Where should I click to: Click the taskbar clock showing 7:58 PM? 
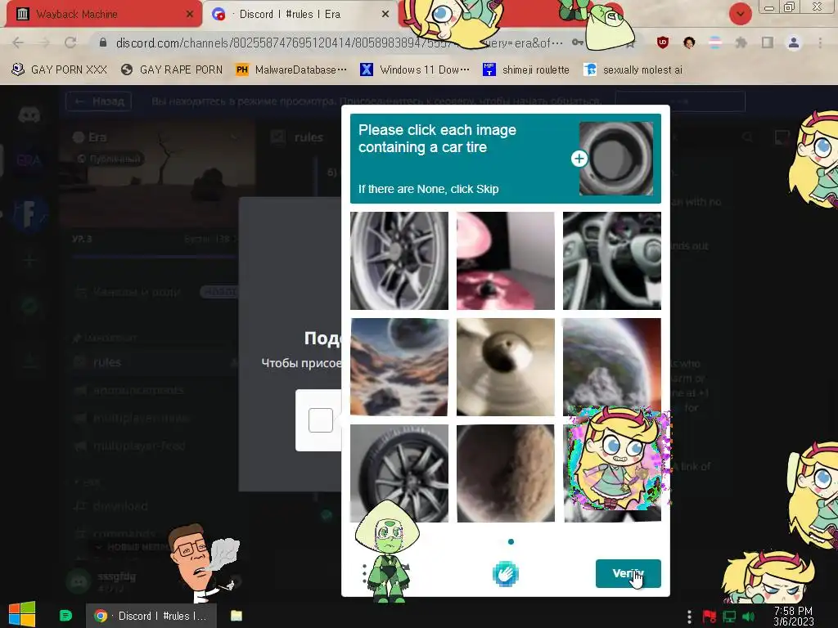(x=793, y=616)
